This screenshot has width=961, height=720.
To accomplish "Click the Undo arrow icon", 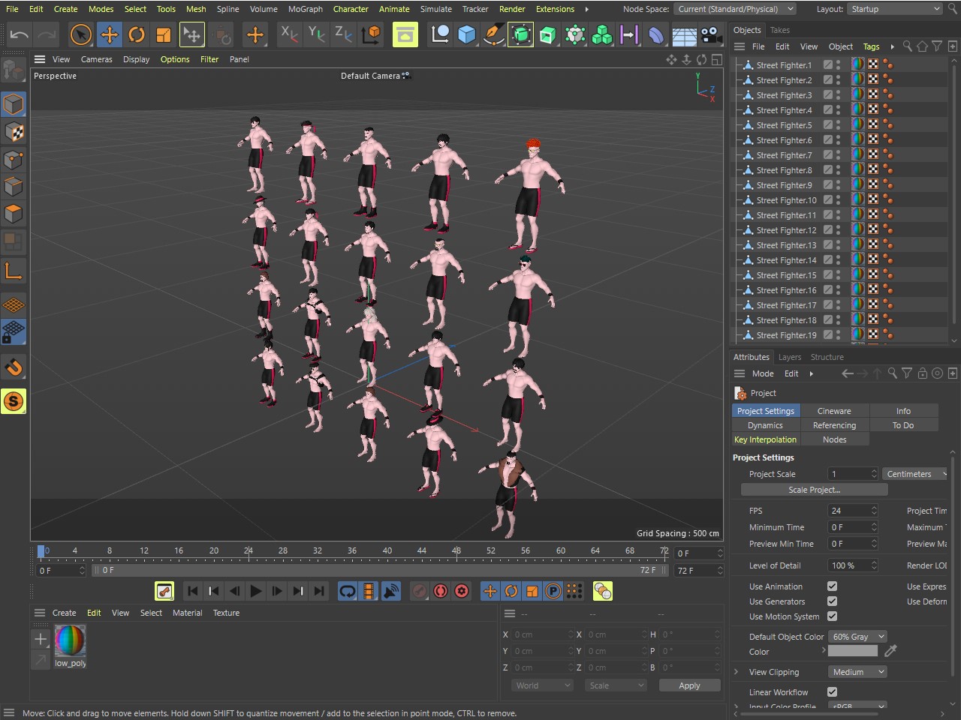I will [20, 34].
